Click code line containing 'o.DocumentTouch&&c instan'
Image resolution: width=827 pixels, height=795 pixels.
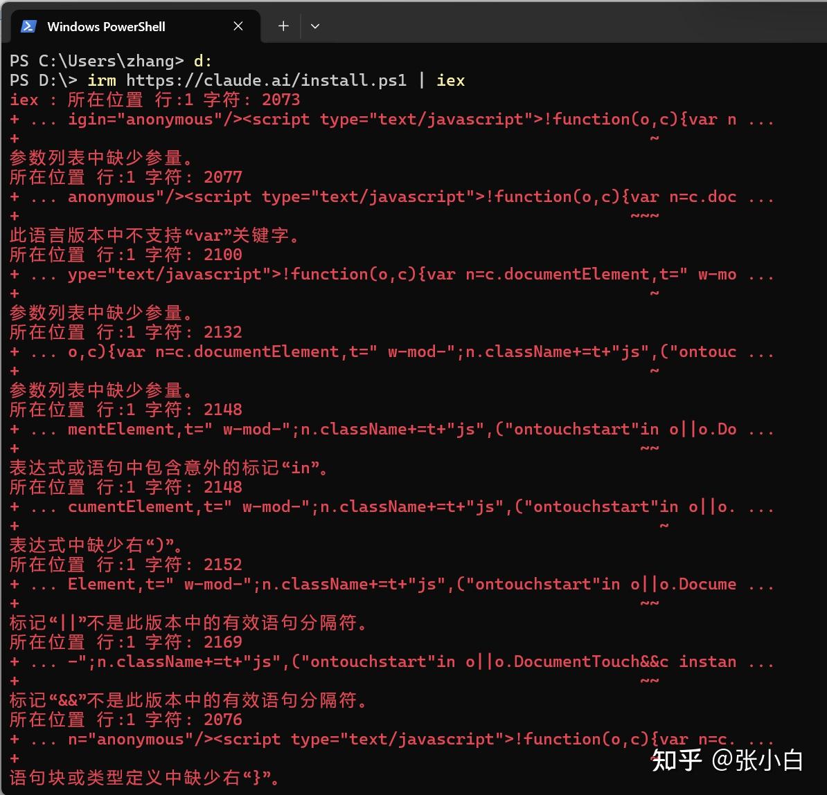click(392, 661)
